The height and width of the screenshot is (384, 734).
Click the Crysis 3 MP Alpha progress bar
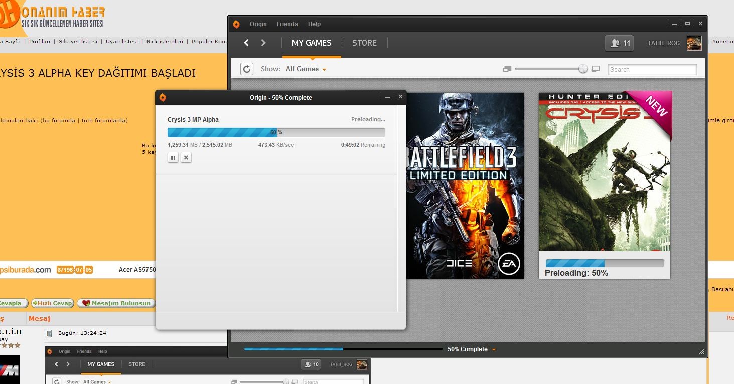tap(276, 132)
